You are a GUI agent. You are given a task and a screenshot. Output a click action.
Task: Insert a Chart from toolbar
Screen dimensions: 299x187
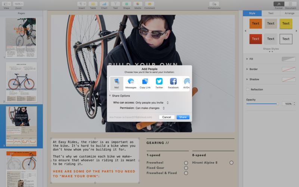pyautogui.click(x=104, y=4)
